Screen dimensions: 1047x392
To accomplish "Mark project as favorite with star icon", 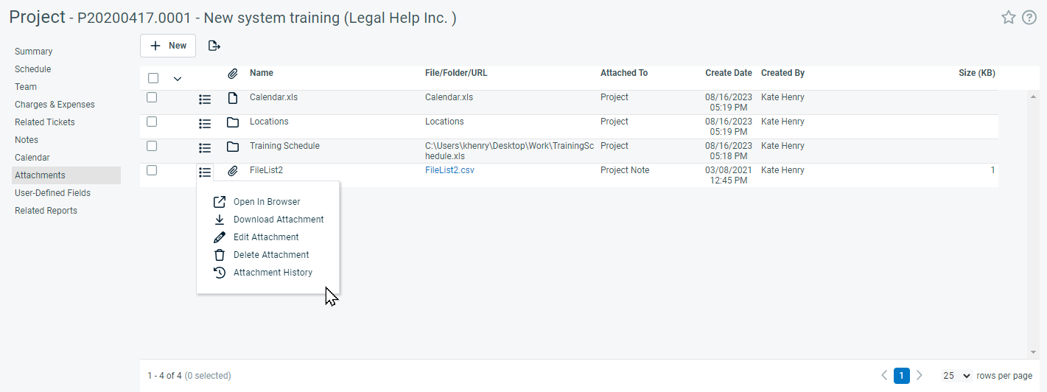I will [1009, 18].
